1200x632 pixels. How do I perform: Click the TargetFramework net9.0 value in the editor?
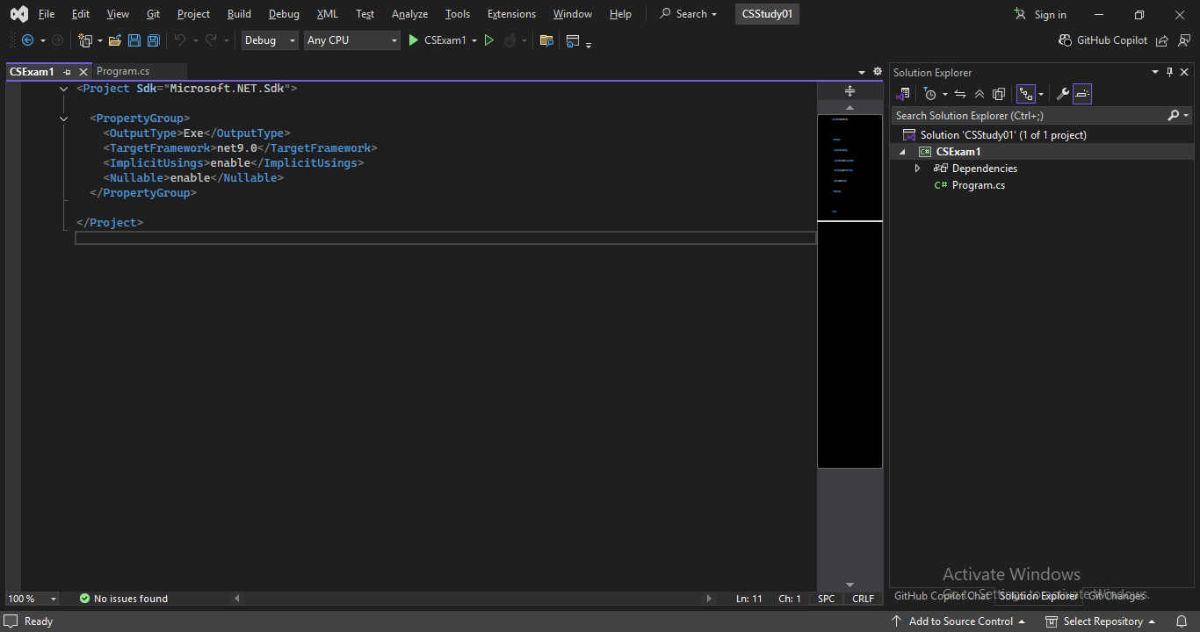(x=237, y=148)
